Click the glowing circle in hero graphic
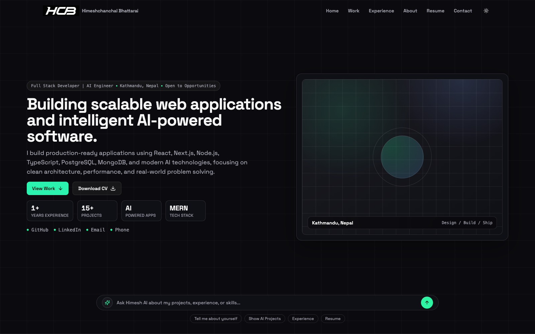This screenshot has height=334, width=535. tap(402, 157)
